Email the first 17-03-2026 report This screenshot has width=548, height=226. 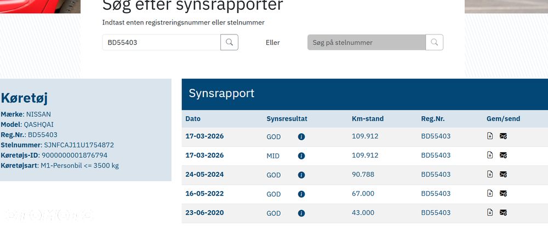tap(503, 136)
